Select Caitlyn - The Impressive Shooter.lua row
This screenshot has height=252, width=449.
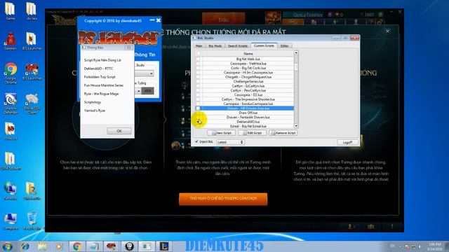(x=248, y=99)
